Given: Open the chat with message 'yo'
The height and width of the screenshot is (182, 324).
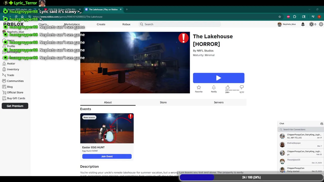Looking at the screenshot, I should 301,153.
